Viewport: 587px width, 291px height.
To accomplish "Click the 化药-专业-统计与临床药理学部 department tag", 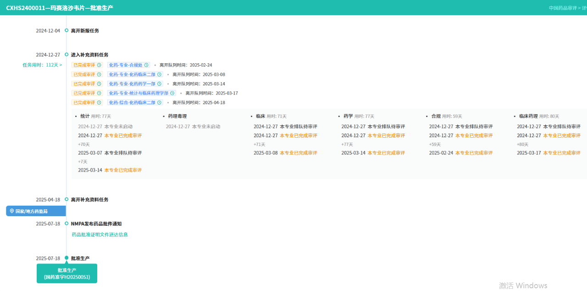I will click(138, 93).
